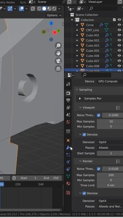The height and width of the screenshot is (218, 123).
Task: Hide the Circle object in viewport
Action: click(x=119, y=25)
